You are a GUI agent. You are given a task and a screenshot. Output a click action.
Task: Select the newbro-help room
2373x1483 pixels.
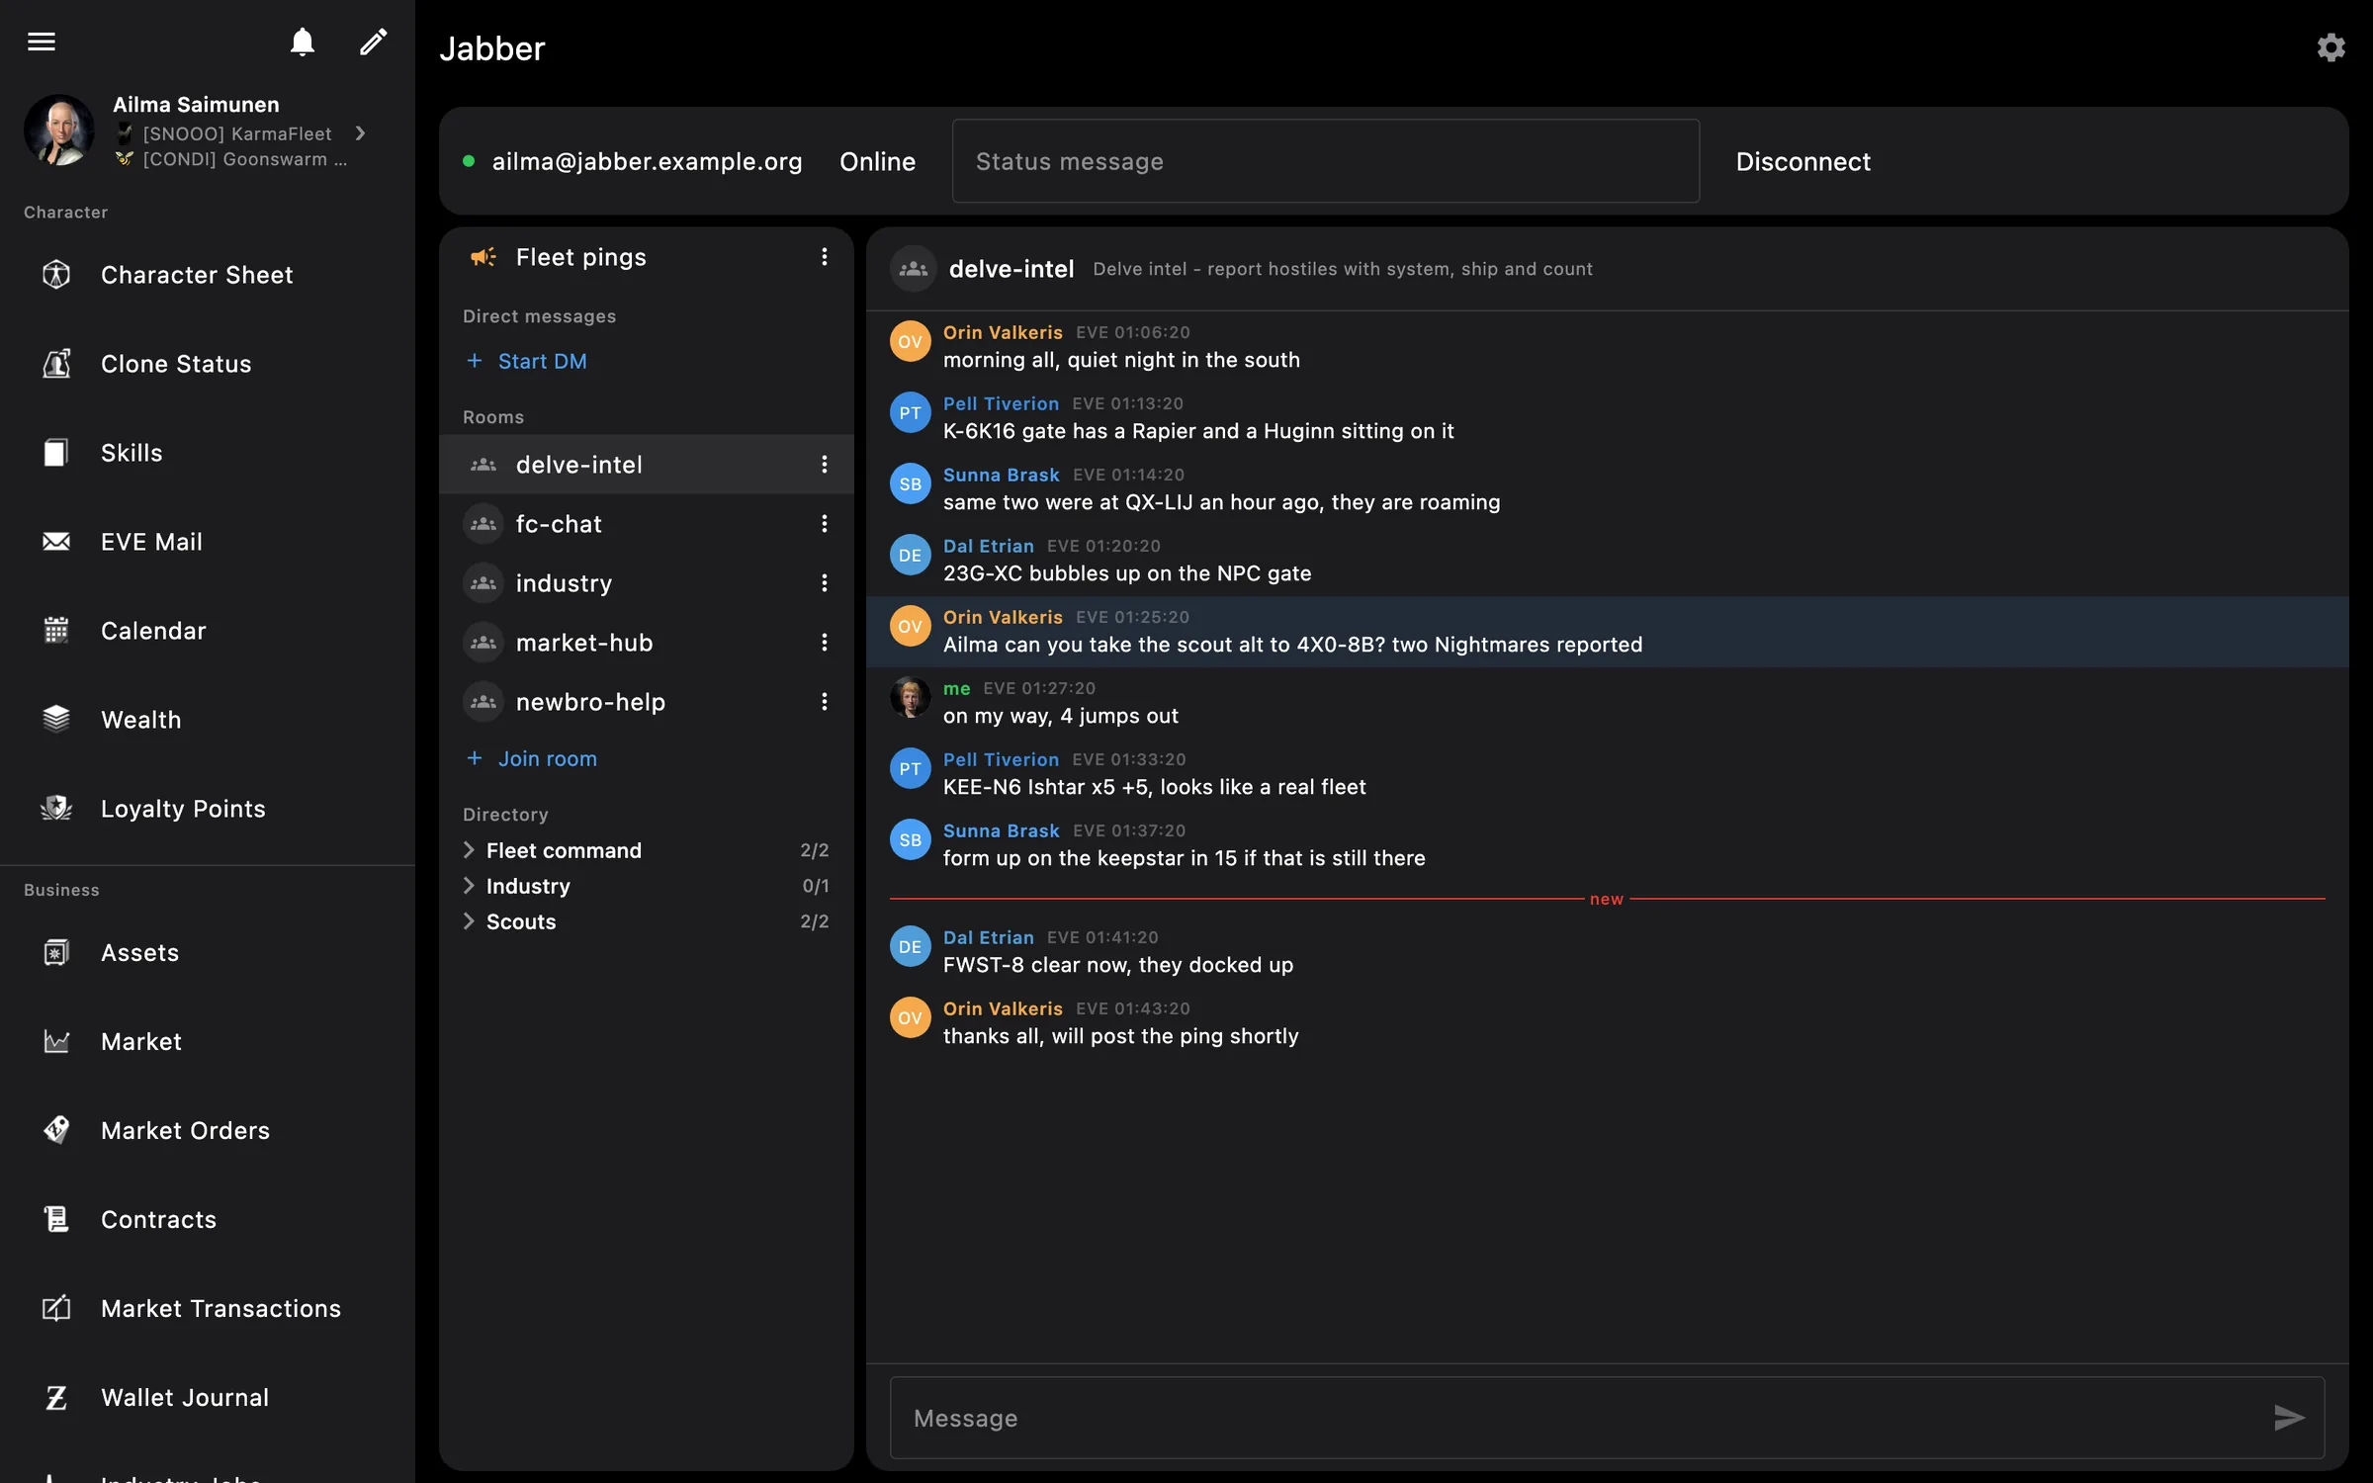646,702
